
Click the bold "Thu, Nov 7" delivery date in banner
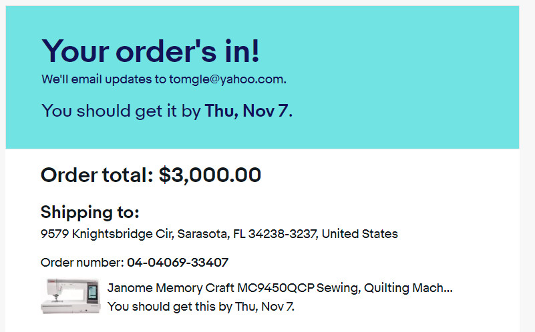(246, 111)
